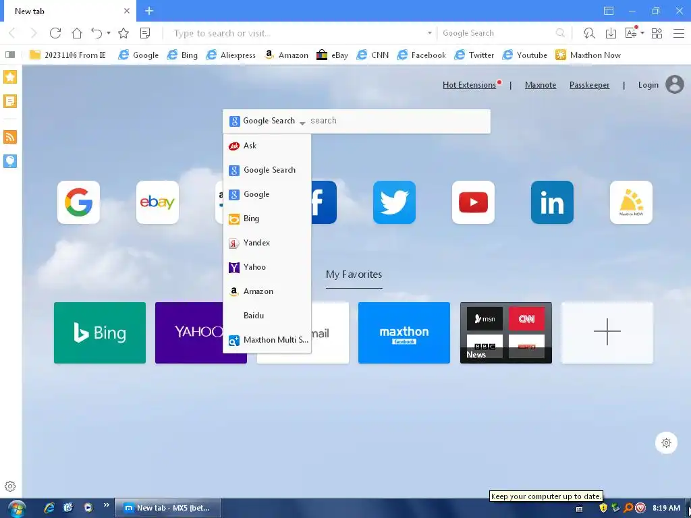Click the translate icon in the toolbar
691x518 pixels.
pos(631,33)
